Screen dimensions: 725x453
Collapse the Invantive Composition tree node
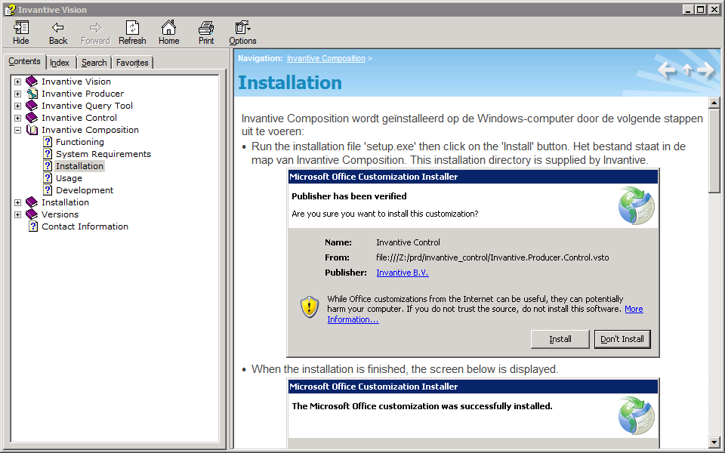point(17,131)
